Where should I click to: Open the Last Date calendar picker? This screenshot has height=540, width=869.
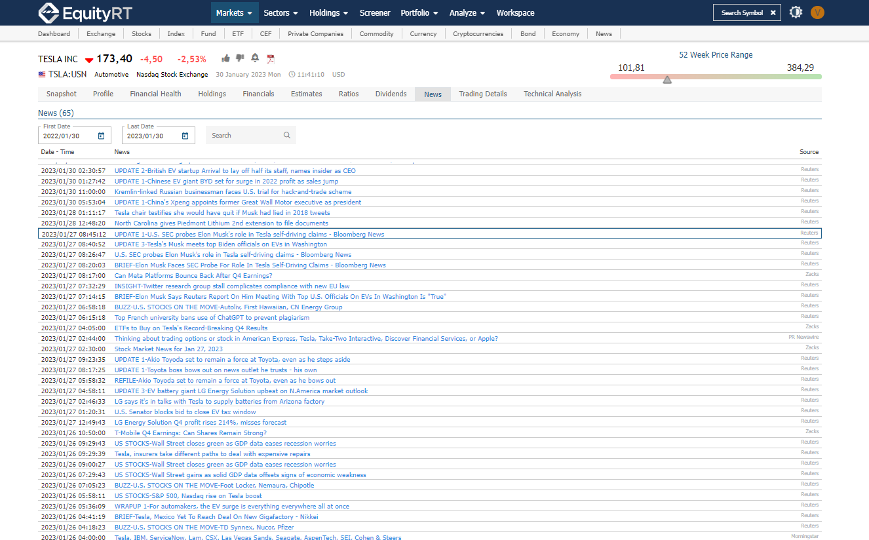[185, 136]
